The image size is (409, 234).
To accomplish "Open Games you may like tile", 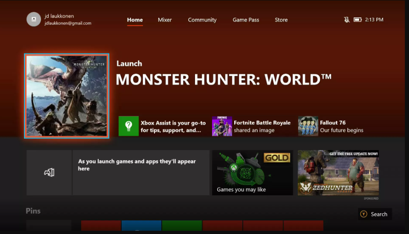I will pyautogui.click(x=253, y=172).
